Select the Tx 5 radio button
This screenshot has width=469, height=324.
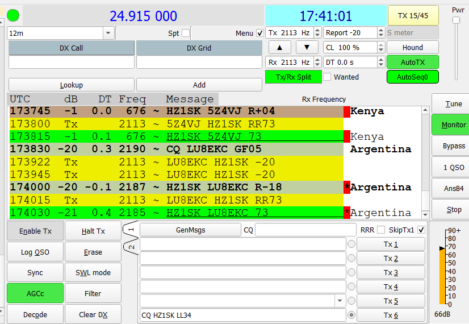[x=351, y=301]
